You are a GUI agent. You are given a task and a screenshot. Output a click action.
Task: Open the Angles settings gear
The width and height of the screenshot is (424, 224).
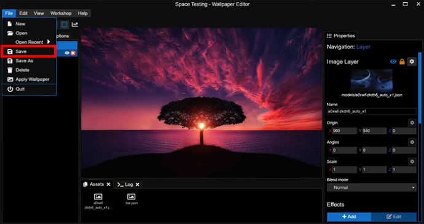pyautogui.click(x=412, y=142)
